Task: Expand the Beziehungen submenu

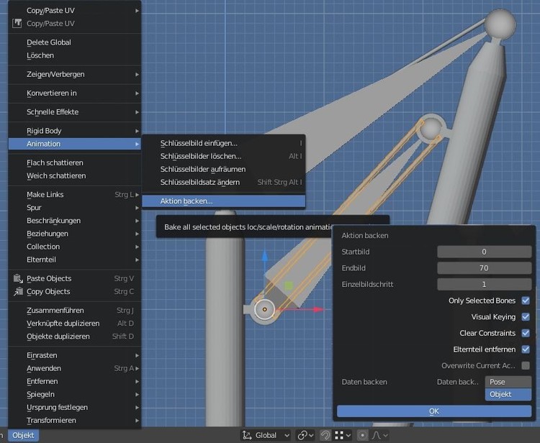Action: tap(75, 234)
